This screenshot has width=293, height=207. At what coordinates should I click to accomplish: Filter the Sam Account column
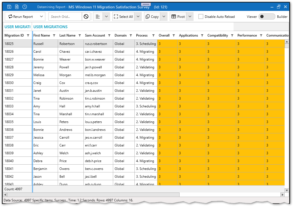109,35
